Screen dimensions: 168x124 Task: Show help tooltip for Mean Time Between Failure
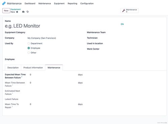click(x=12, y=85)
